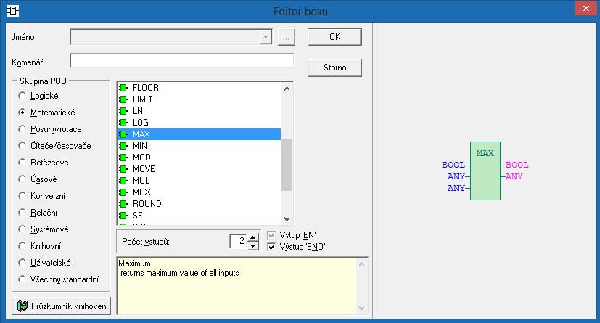Select MUX in the function list
Screen dimensions: 600x323
[x=199, y=192]
